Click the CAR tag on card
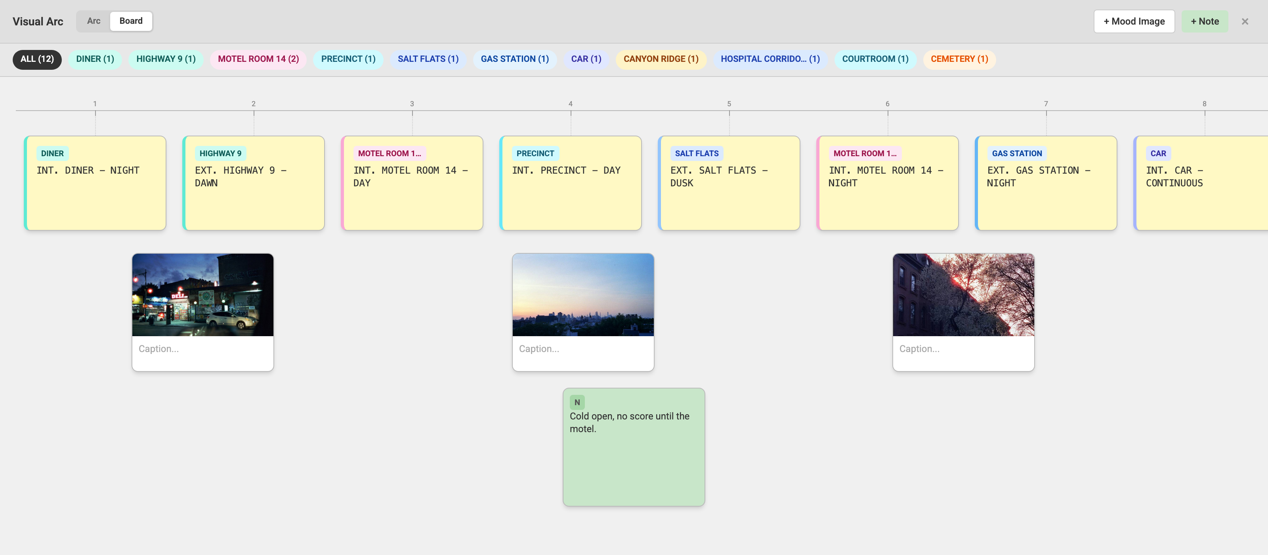Screen dimensions: 1268x555 point(1158,153)
